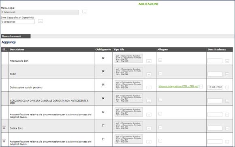Click the Obbligatorio column header
The height and width of the screenshot is (147, 235).
tap(103, 50)
